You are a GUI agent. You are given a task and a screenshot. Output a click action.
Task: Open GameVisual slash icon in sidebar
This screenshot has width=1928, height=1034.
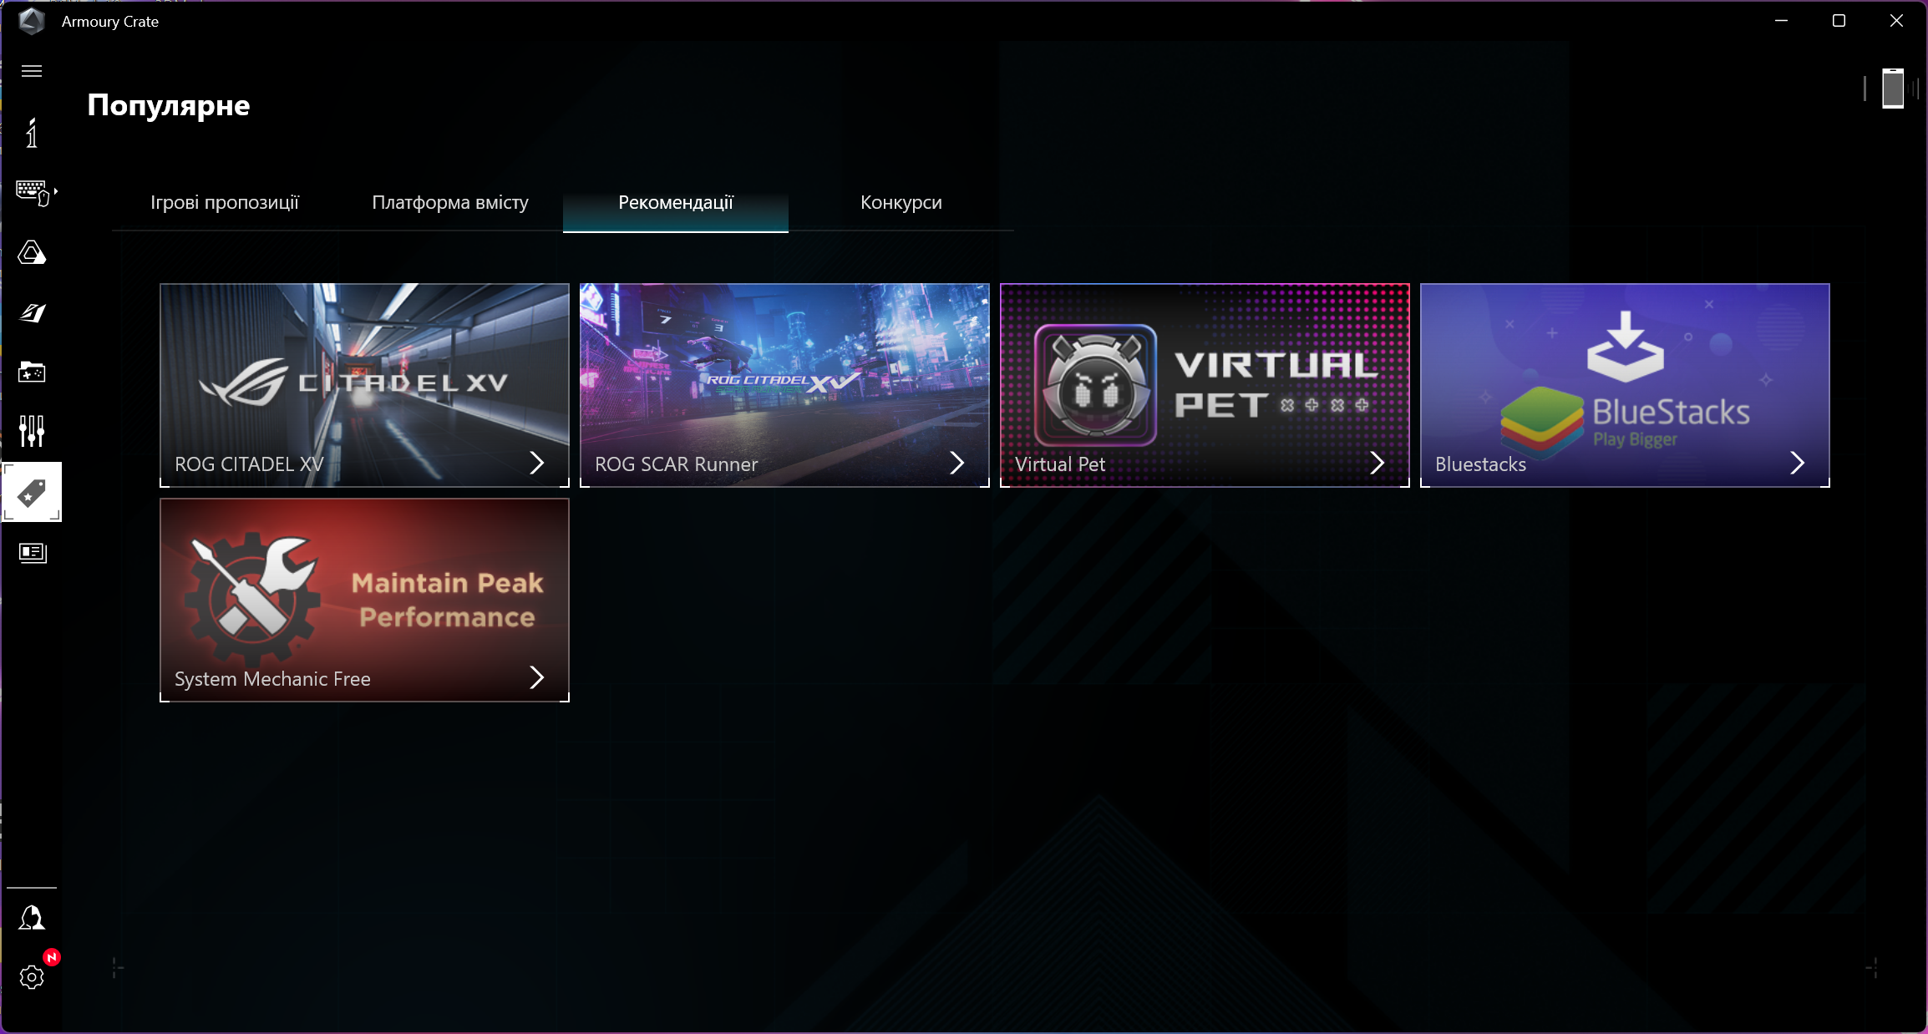tap(32, 312)
